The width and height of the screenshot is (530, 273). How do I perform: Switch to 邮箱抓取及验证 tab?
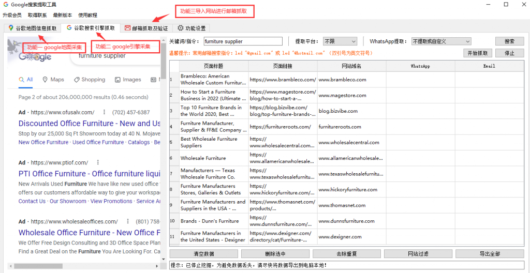pos(146,28)
